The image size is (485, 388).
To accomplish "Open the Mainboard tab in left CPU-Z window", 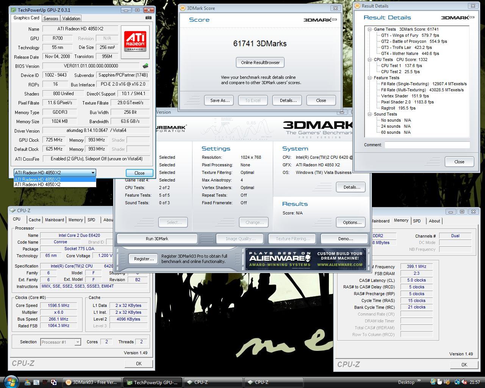I will pyautogui.click(x=55, y=220).
